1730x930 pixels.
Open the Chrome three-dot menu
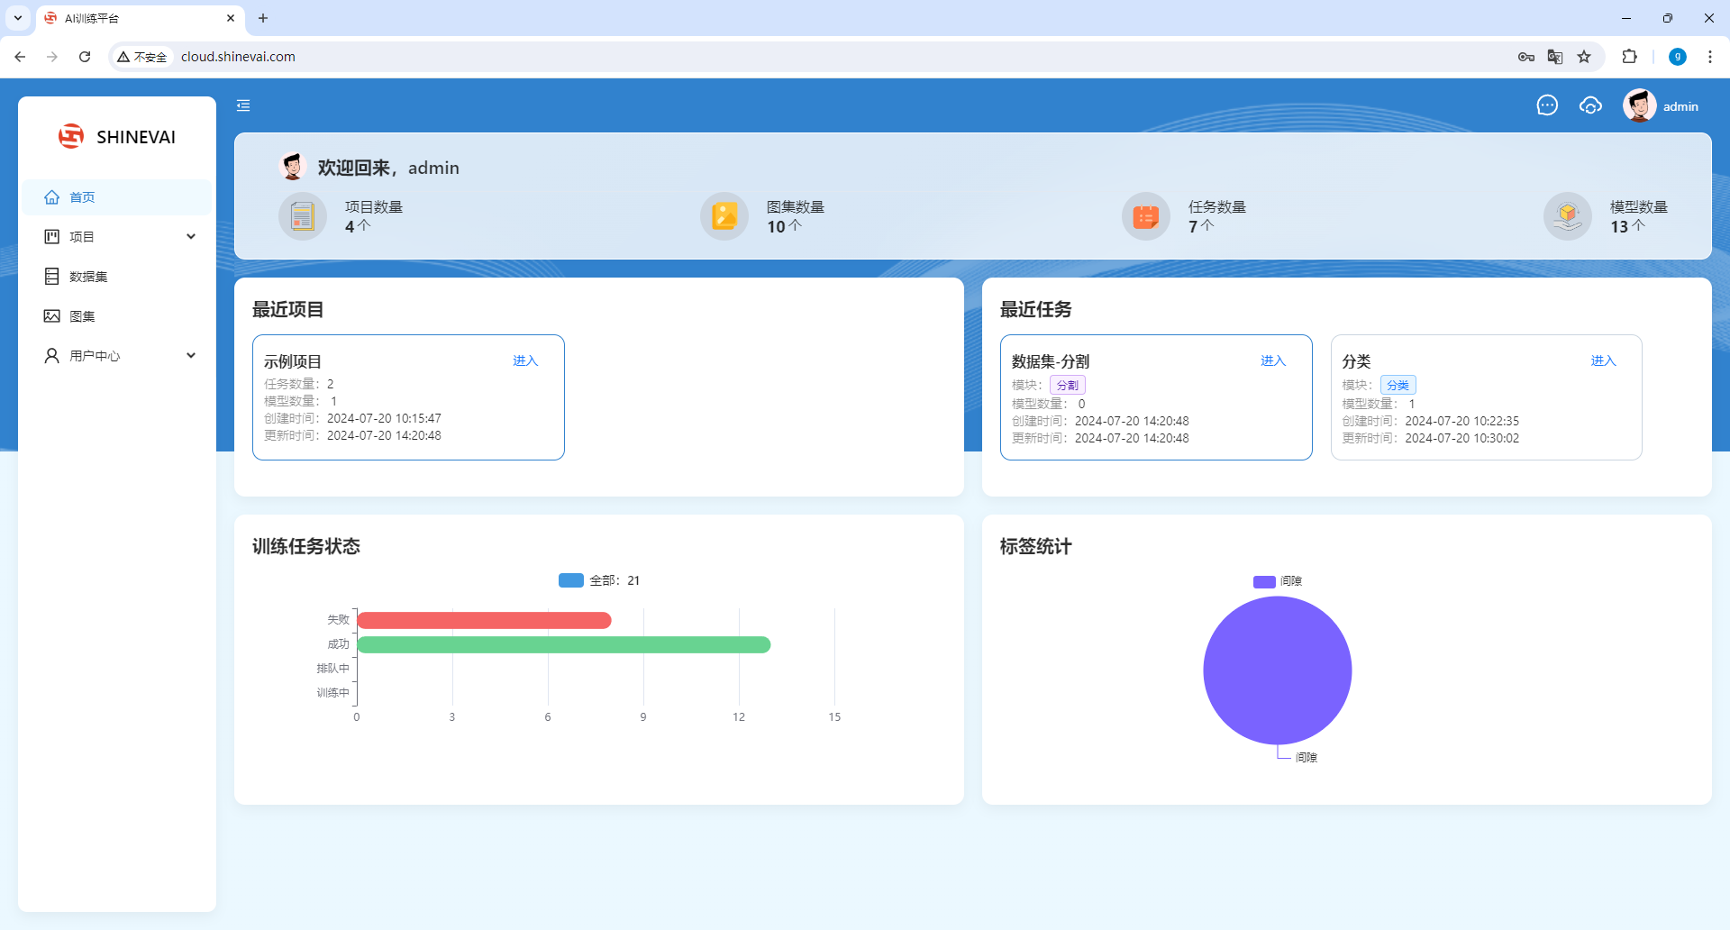tap(1710, 57)
